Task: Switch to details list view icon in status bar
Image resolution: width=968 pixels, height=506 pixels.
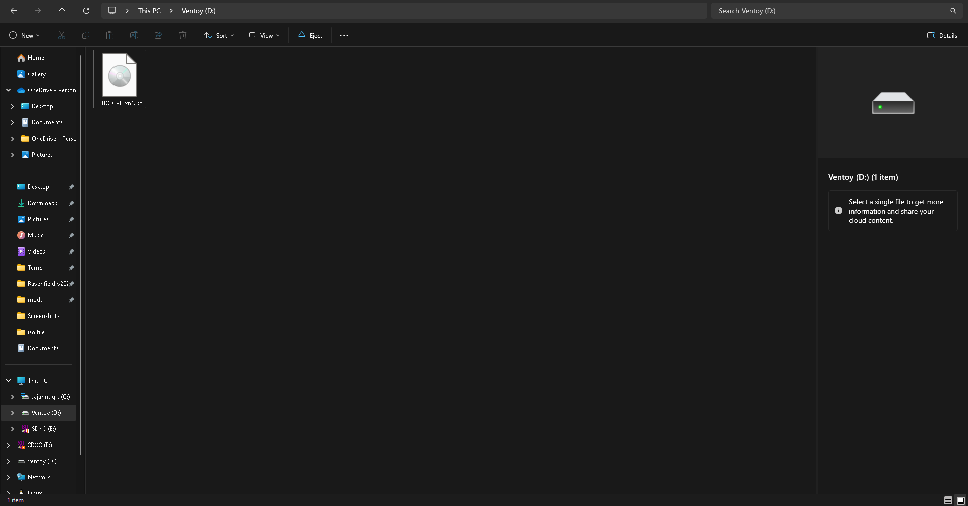Action: coord(948,500)
